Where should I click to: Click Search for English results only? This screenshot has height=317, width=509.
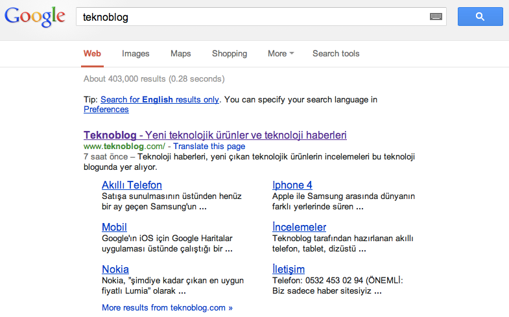click(160, 100)
